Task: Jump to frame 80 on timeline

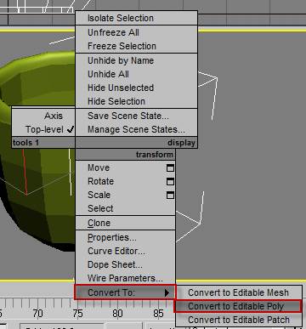Action: point(117,314)
